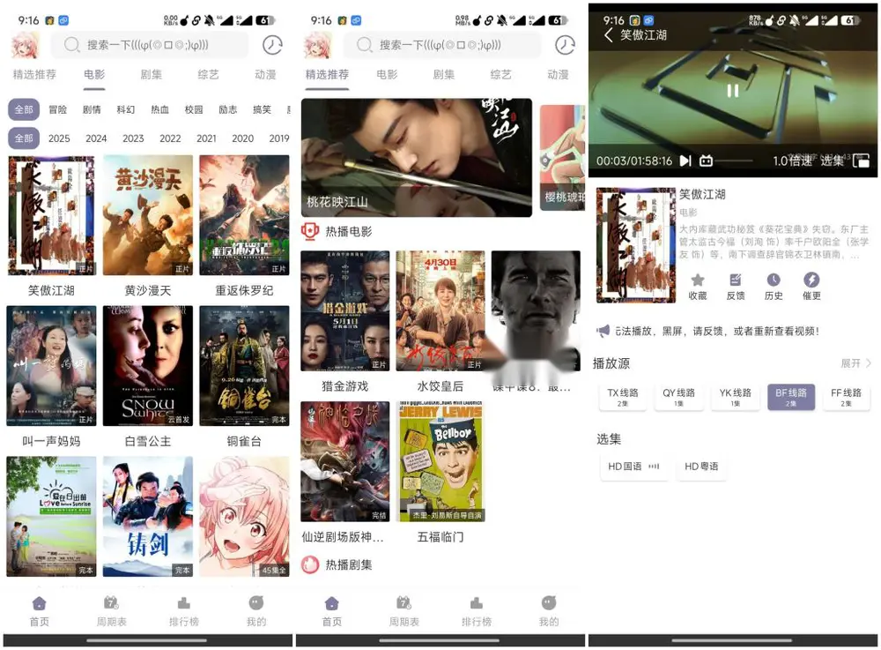Open the 五福临门 Bellboy poster
The image size is (881, 650).
click(x=440, y=461)
